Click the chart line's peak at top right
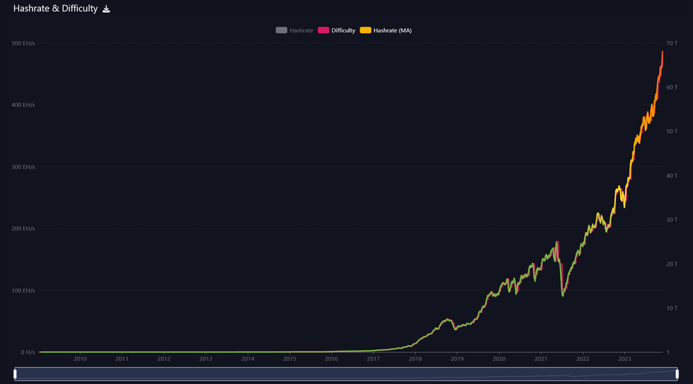 pyautogui.click(x=662, y=53)
